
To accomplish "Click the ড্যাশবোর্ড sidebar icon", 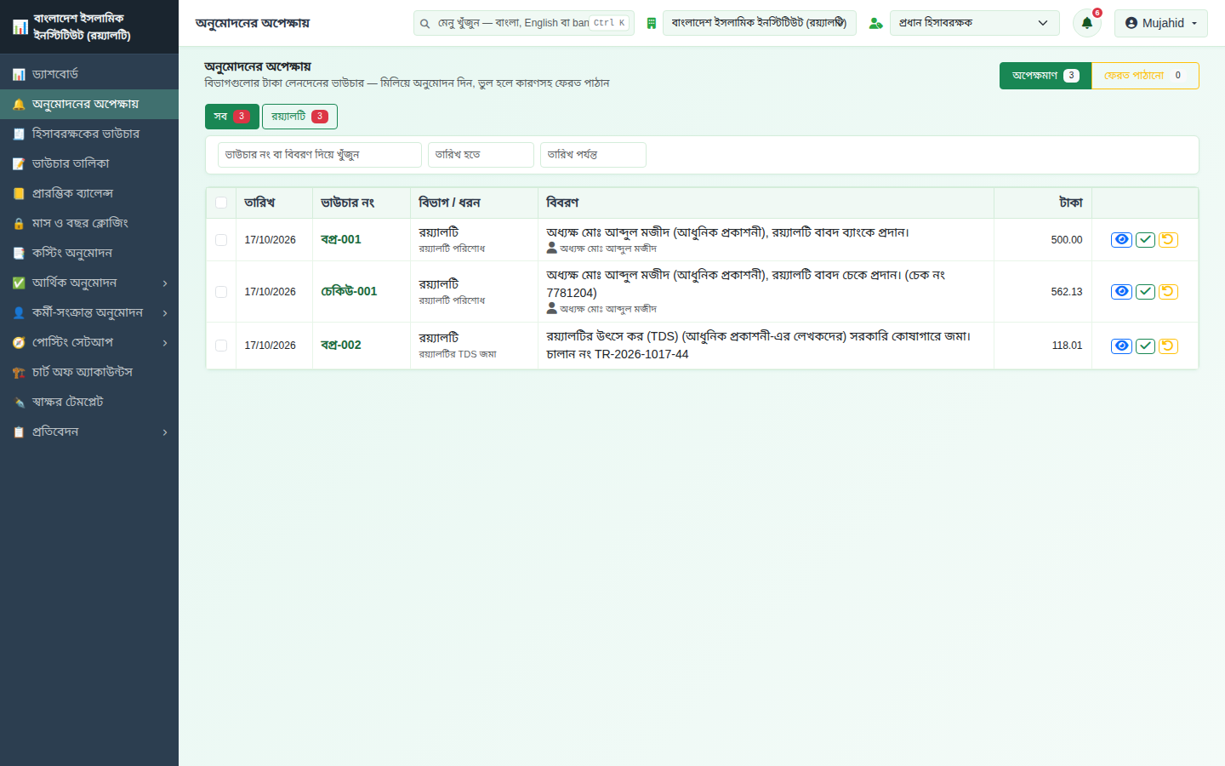I will tap(19, 75).
